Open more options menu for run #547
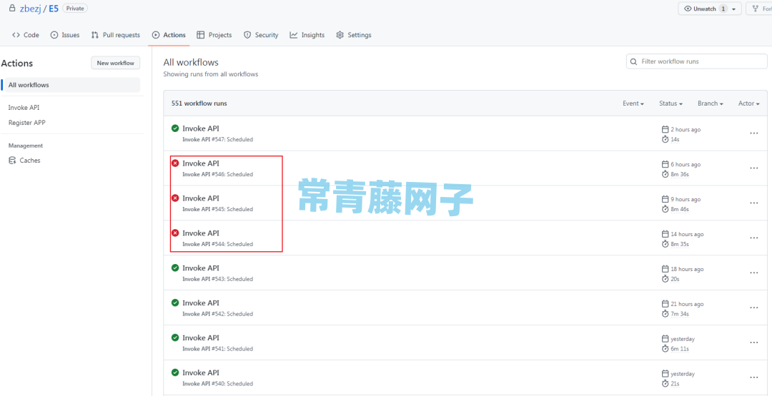Image resolution: width=772 pixels, height=396 pixels. pos(754,133)
